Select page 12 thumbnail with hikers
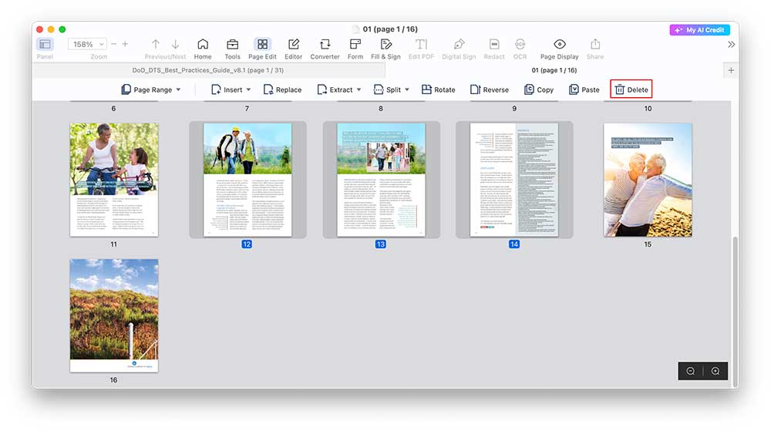 point(247,180)
